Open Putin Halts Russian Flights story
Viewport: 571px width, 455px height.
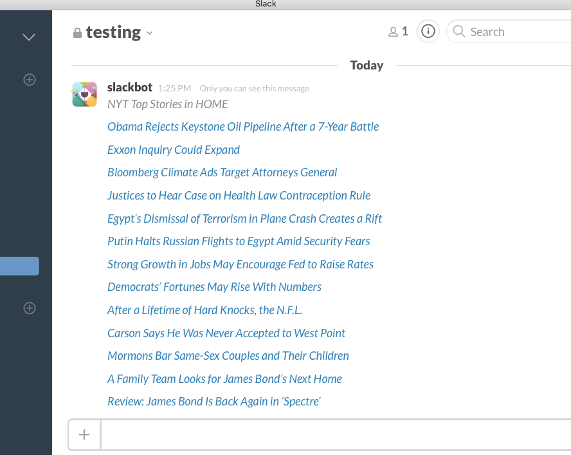coord(239,241)
